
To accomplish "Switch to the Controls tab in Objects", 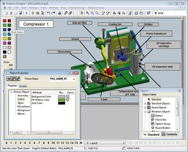I will tap(170, 134).
